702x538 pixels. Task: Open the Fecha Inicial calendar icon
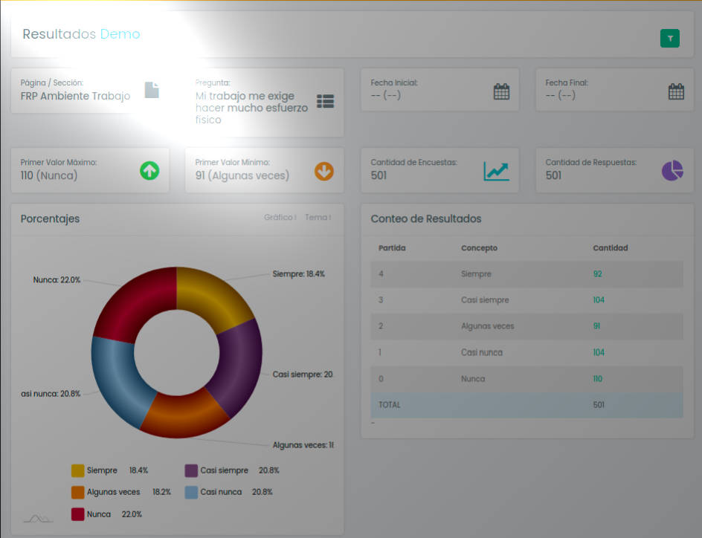pyautogui.click(x=501, y=91)
